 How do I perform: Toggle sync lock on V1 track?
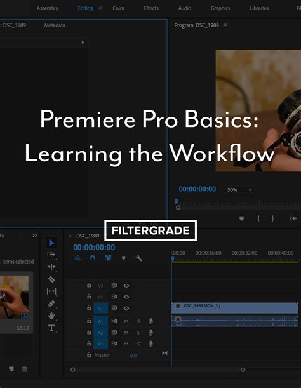pyautogui.click(x=114, y=308)
